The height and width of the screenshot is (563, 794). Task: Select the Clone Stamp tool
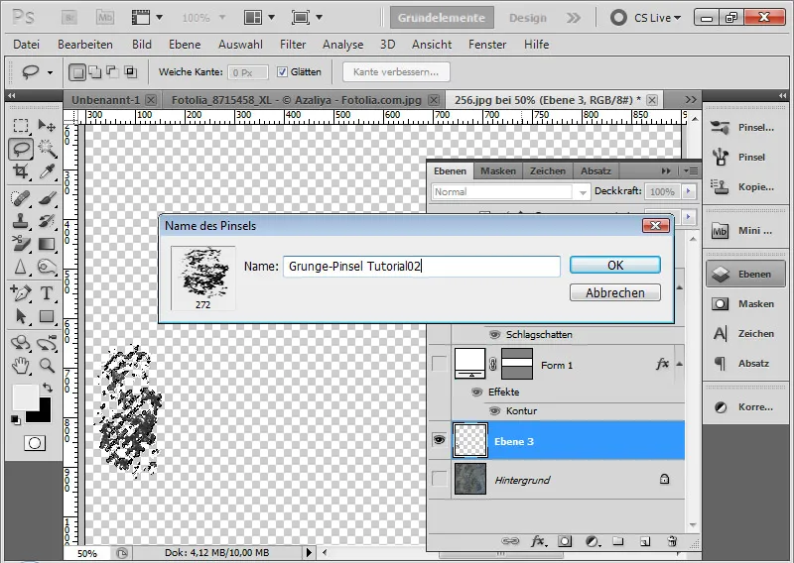point(21,221)
